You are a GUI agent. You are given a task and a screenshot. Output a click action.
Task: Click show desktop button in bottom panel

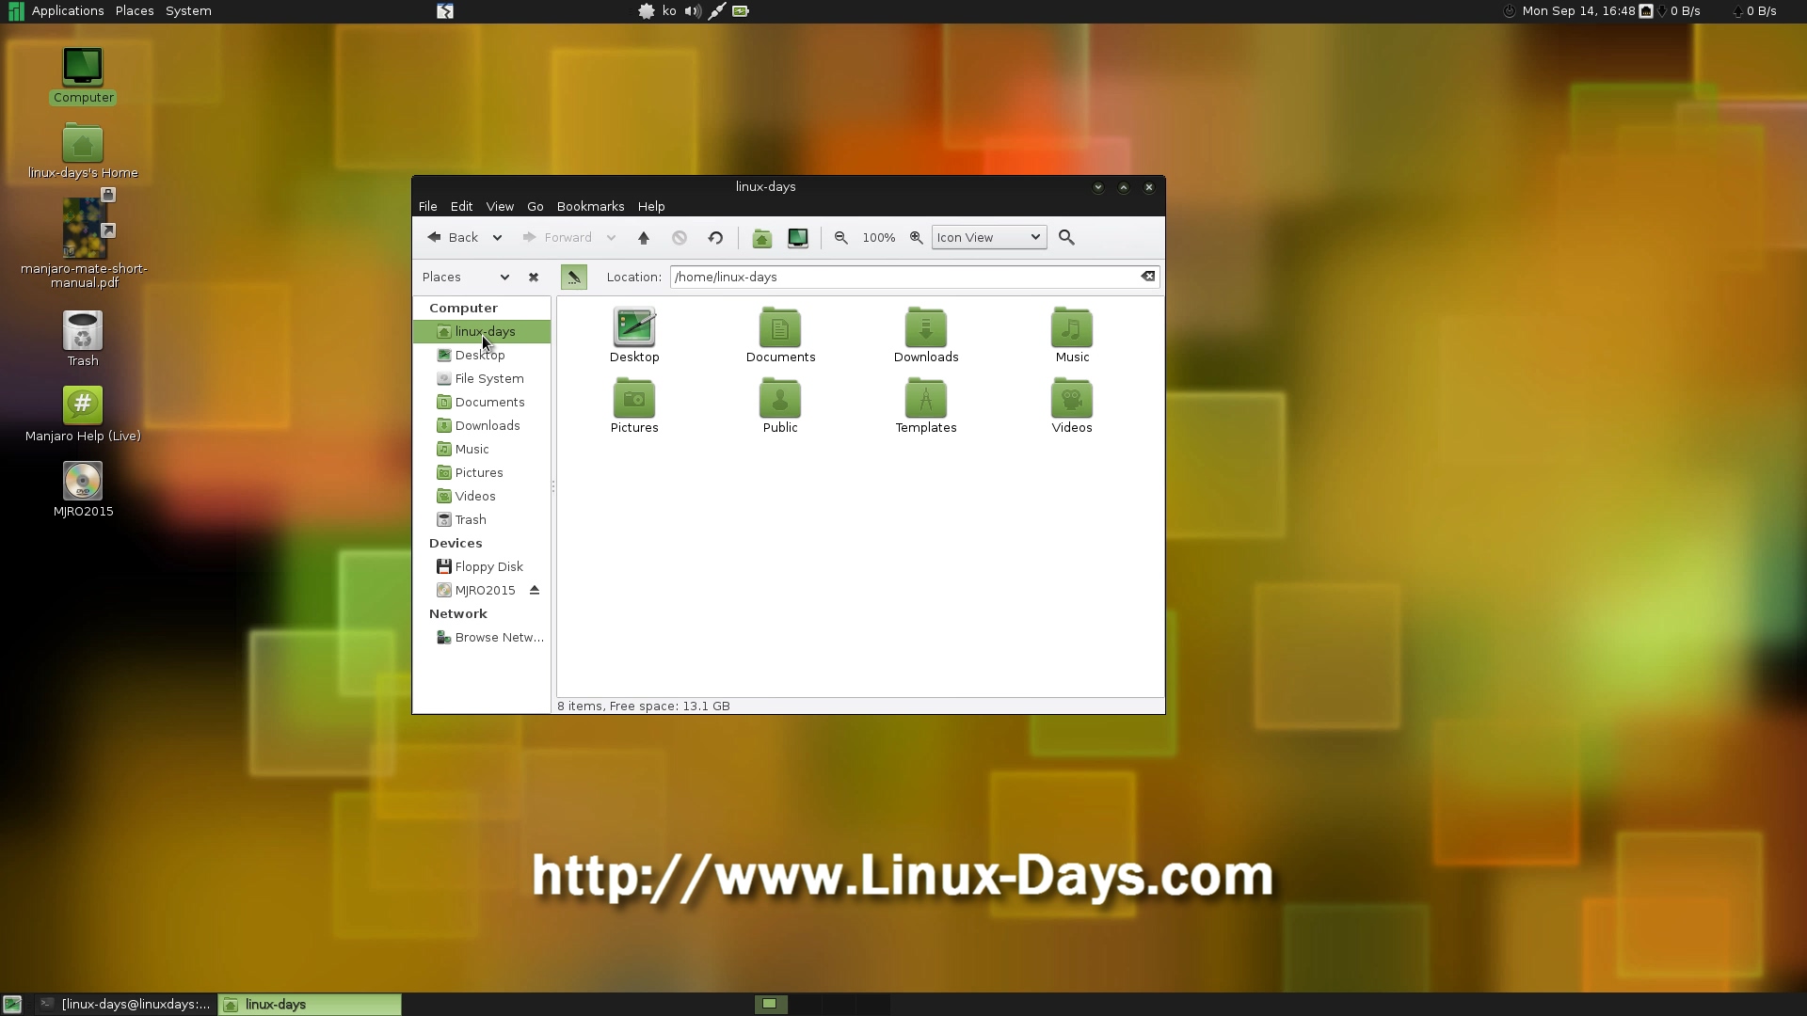[x=12, y=1005]
